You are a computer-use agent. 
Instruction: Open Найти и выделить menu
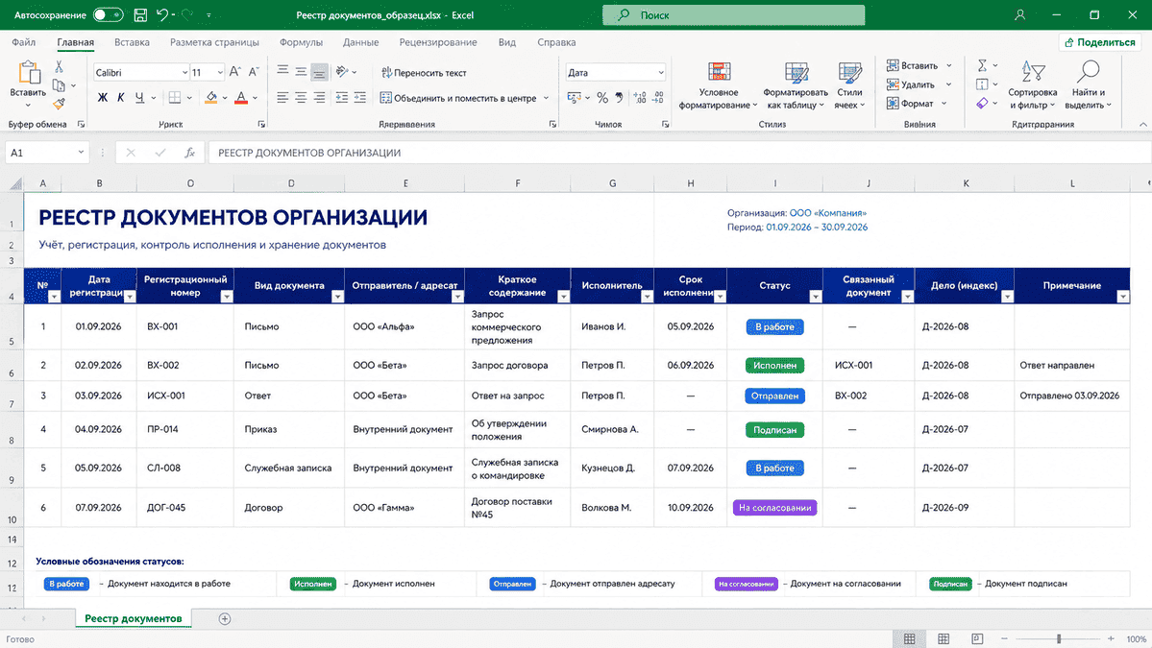[1088, 85]
